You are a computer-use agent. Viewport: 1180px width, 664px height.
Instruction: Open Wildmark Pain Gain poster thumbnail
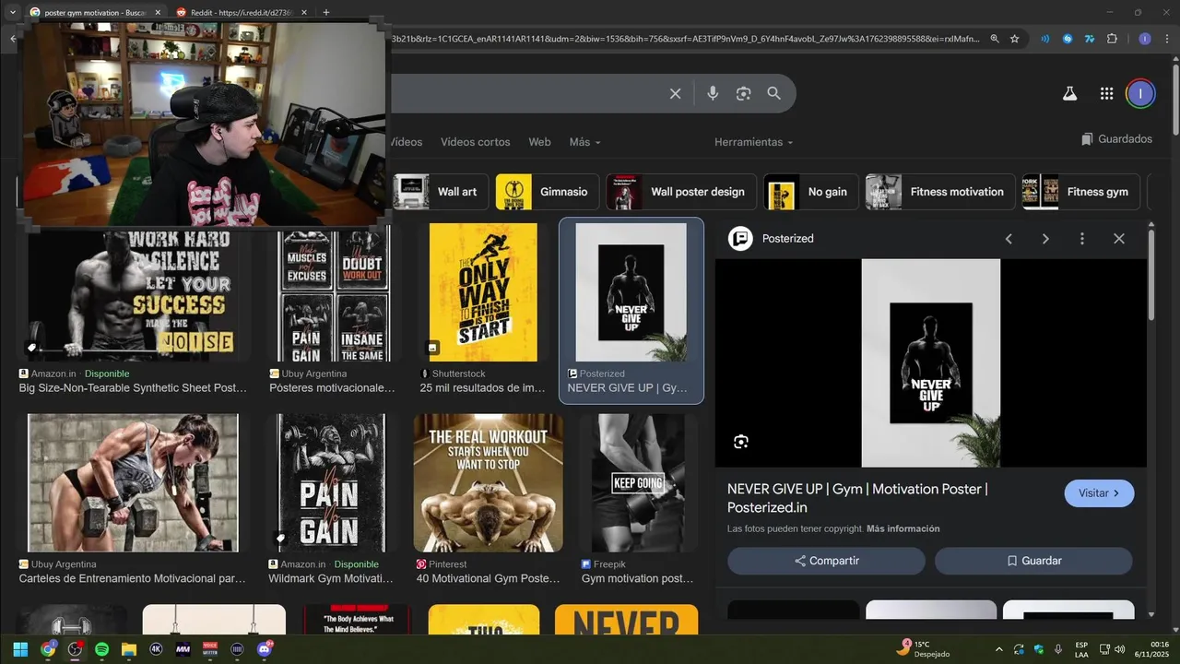(332, 483)
